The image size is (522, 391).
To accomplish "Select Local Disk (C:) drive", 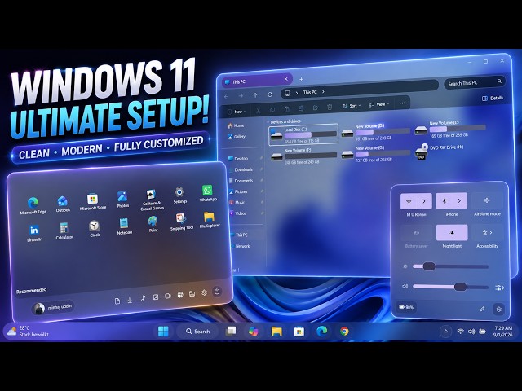I will pyautogui.click(x=303, y=135).
